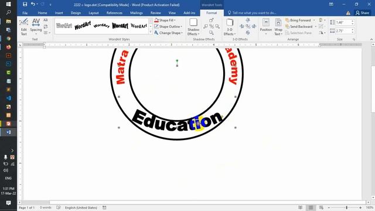Open the Position dropdown

pyautogui.click(x=266, y=27)
